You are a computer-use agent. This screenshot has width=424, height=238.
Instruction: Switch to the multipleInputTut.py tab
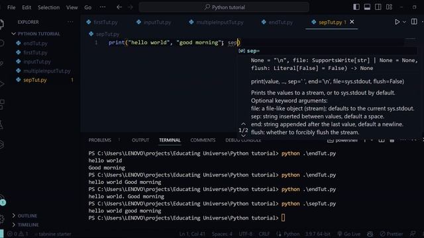(217, 22)
